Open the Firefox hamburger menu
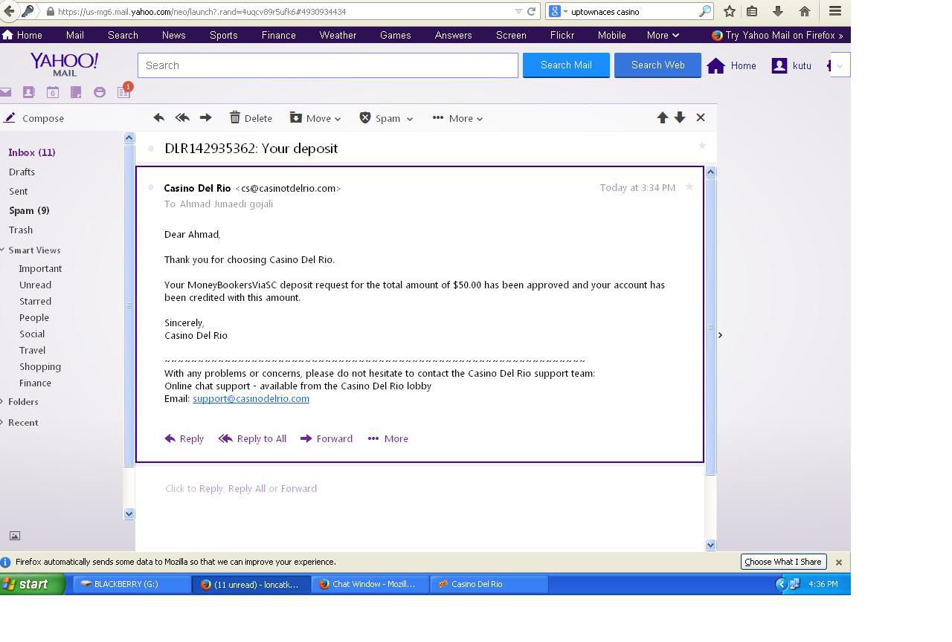The height and width of the screenshot is (642, 952). (835, 11)
